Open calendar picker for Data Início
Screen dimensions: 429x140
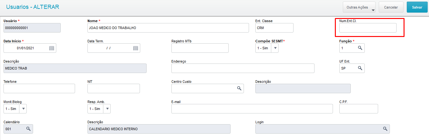[52, 48]
